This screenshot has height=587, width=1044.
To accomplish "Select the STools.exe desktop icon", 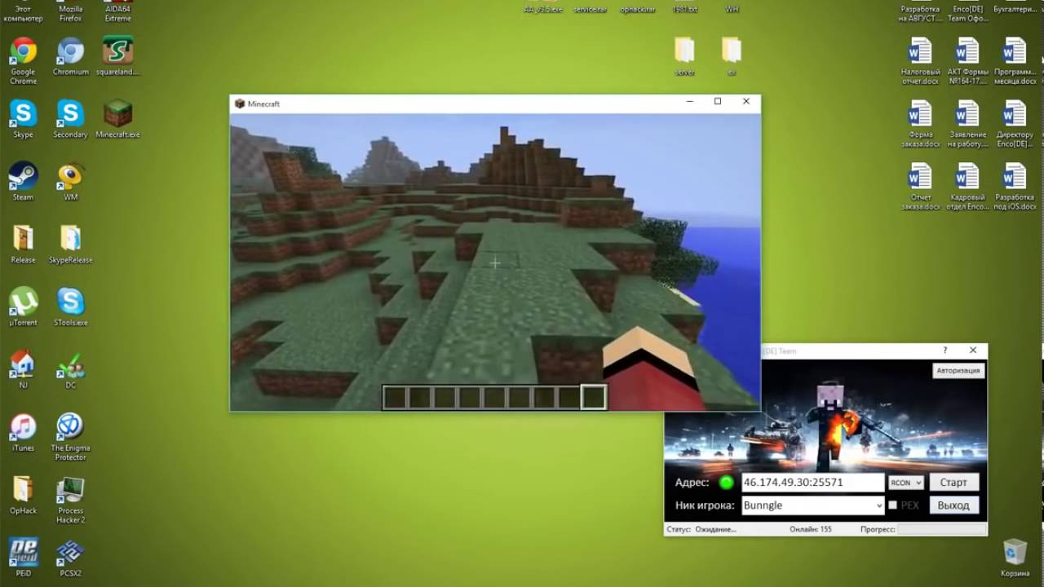I will click(x=70, y=307).
